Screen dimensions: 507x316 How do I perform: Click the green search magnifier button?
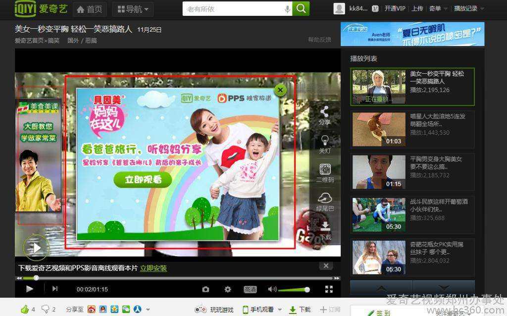pos(301,9)
